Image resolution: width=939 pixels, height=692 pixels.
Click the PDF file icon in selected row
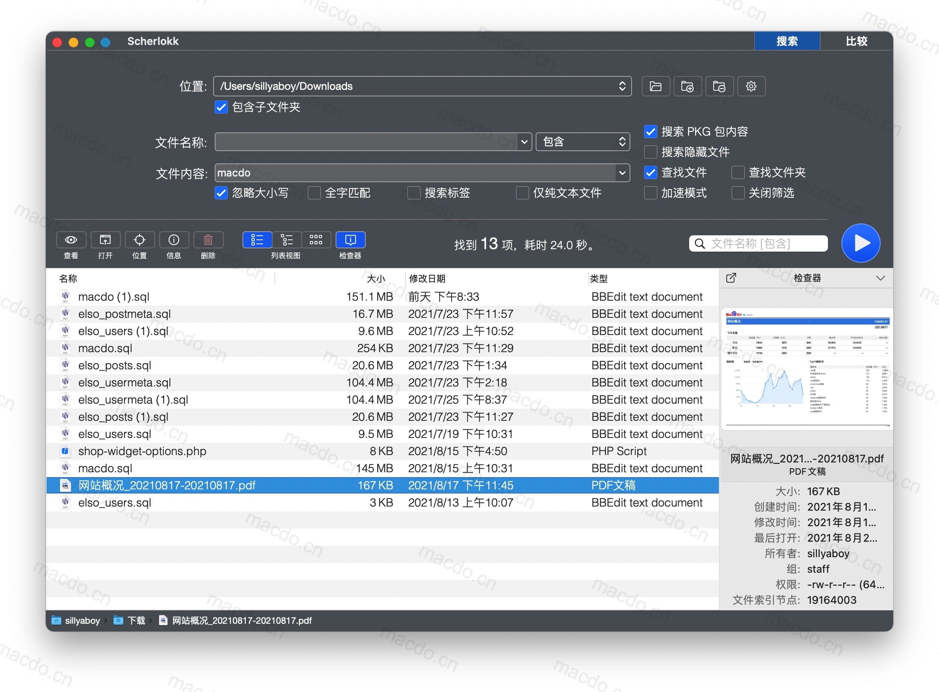click(65, 485)
